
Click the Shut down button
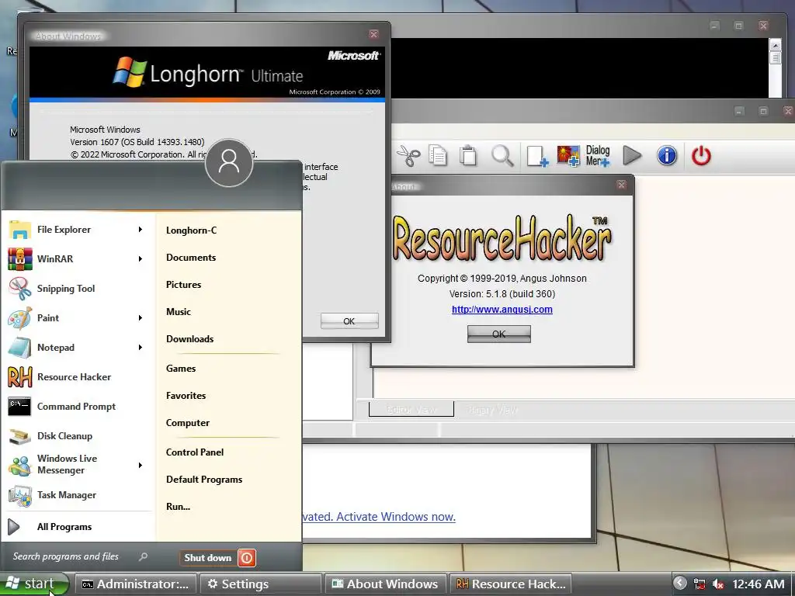click(x=208, y=558)
